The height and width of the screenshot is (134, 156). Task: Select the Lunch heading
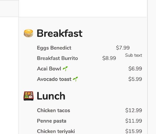51,96
